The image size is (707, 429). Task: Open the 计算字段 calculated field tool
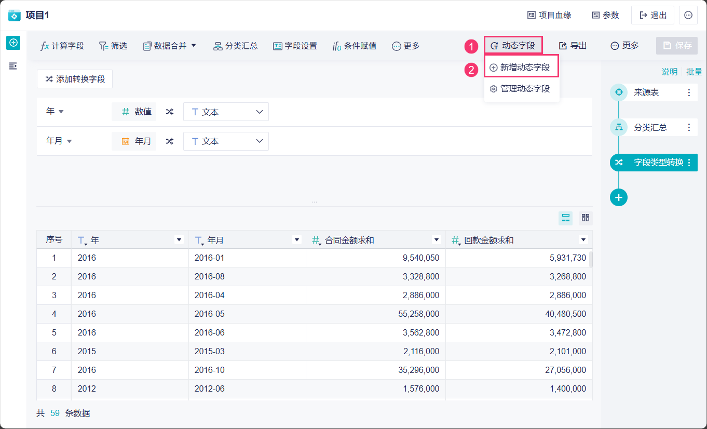point(62,46)
